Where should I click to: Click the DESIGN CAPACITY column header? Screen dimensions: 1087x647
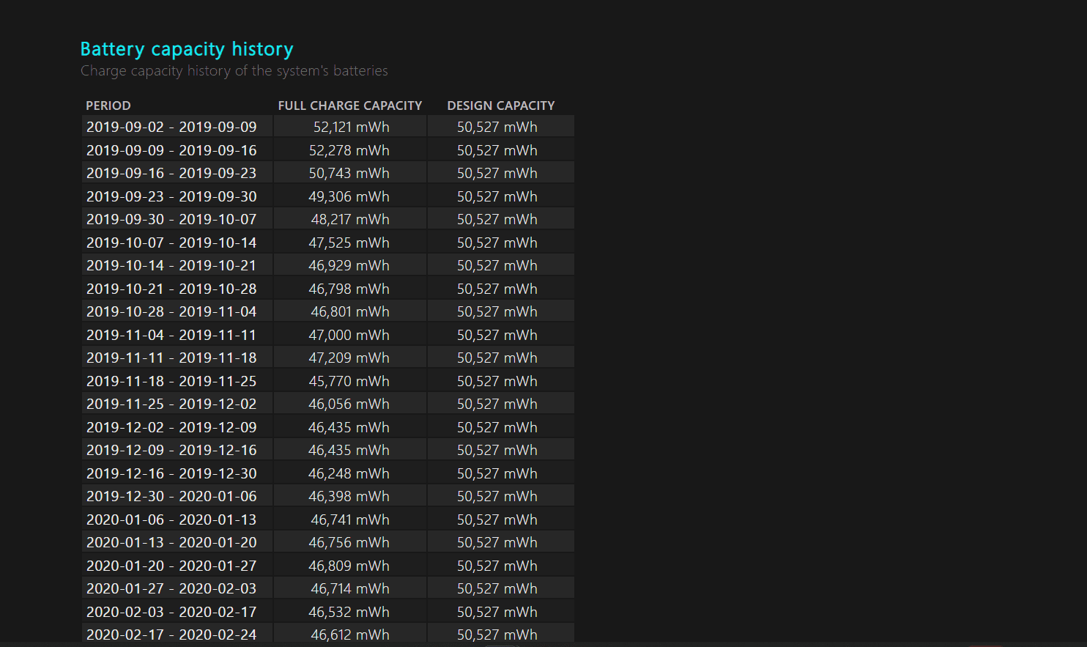click(x=501, y=106)
